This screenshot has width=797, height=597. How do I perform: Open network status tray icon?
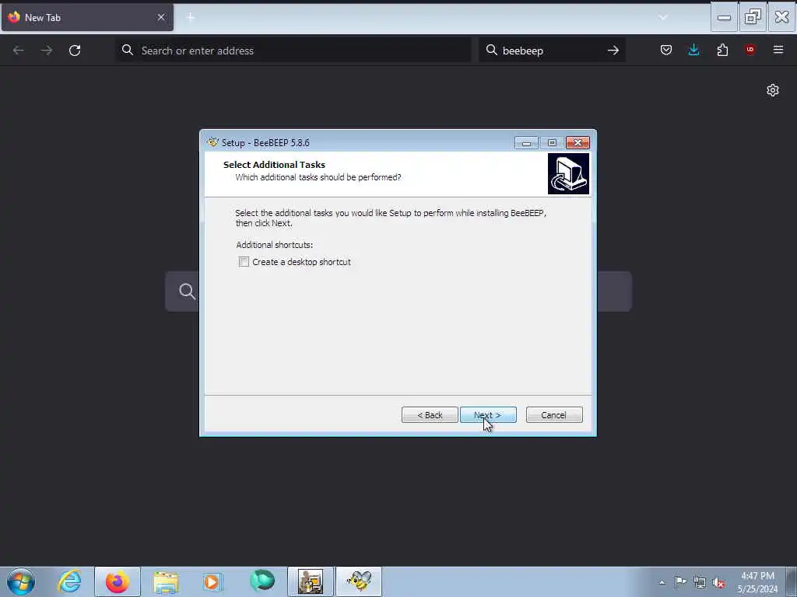pyautogui.click(x=700, y=582)
